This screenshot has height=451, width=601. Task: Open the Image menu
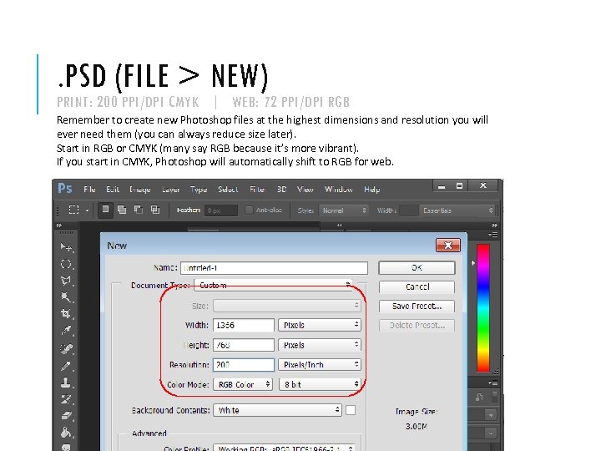[140, 190]
